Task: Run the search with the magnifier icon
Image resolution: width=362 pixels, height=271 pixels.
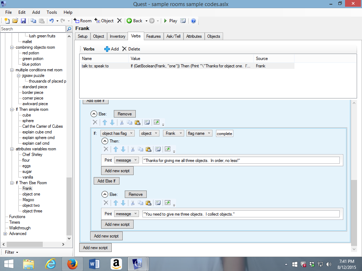Action: tap(69, 29)
